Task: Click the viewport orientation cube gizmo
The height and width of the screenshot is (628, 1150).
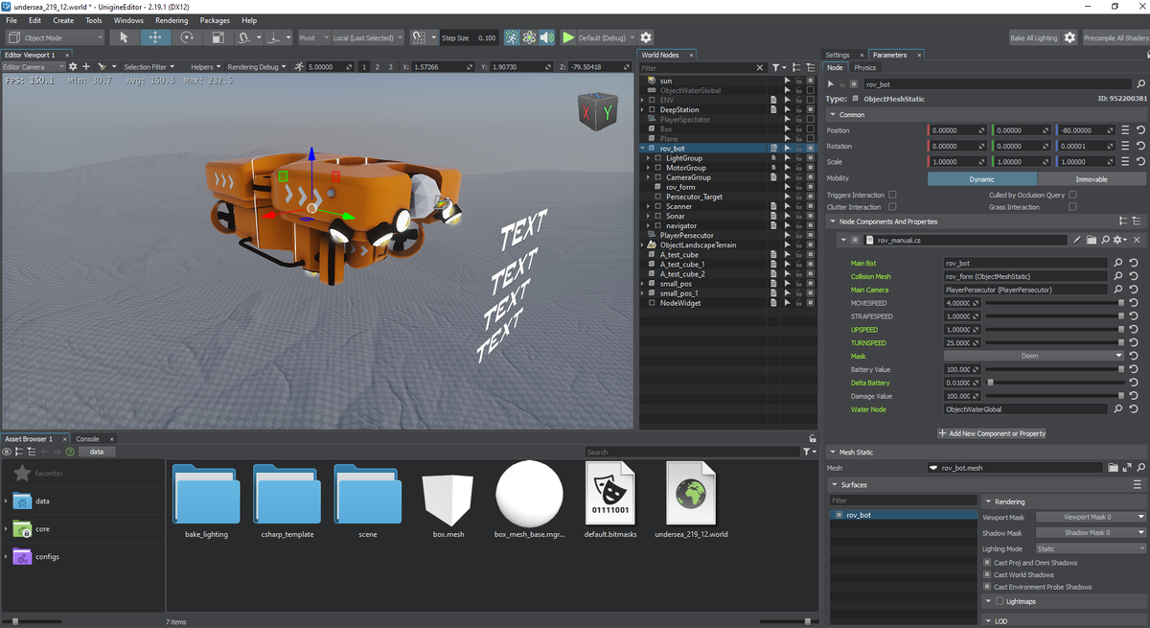Action: (596, 112)
